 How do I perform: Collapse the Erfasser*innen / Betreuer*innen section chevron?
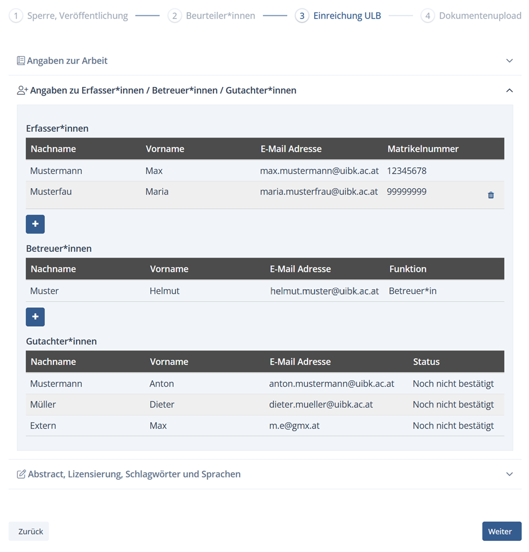click(509, 90)
